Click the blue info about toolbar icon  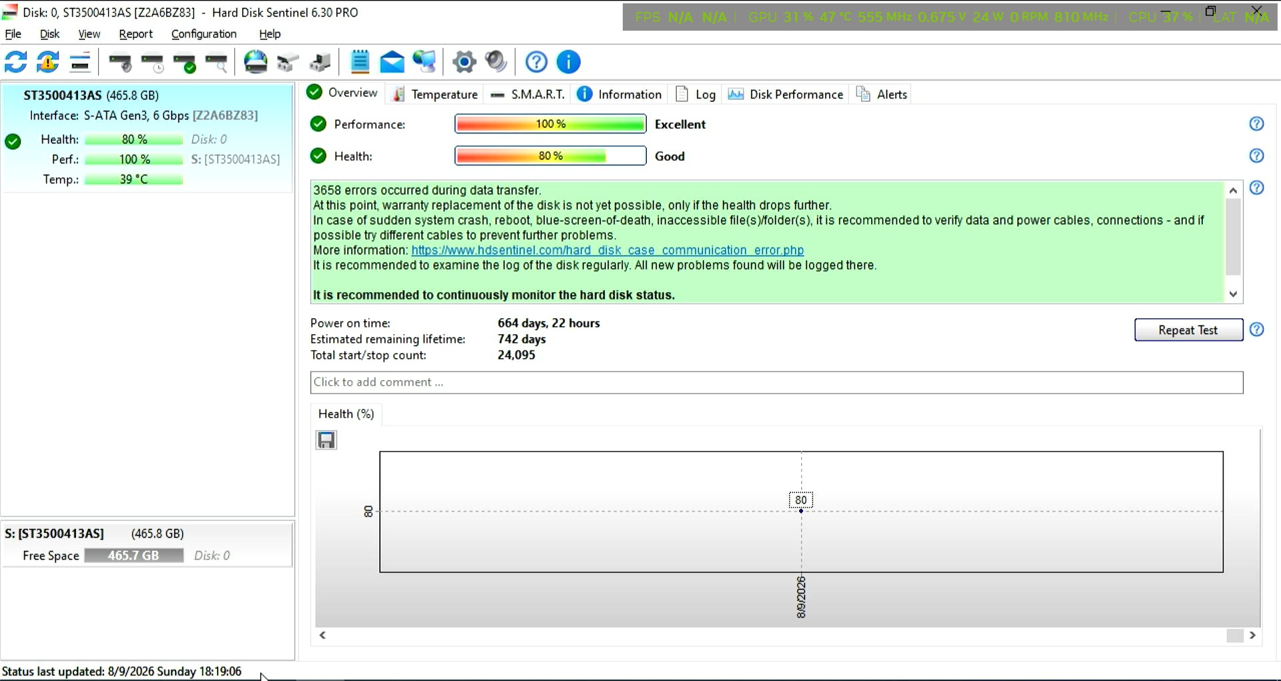coord(569,62)
